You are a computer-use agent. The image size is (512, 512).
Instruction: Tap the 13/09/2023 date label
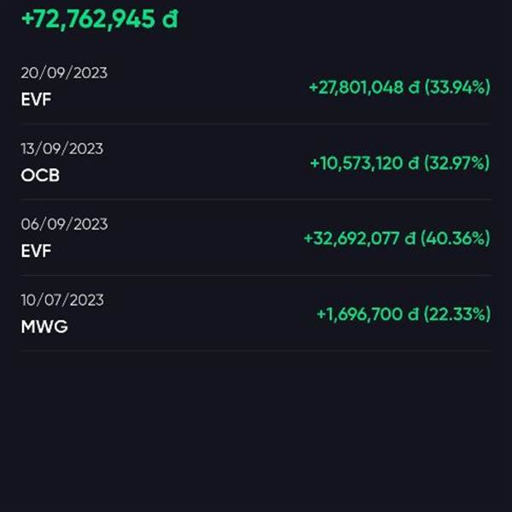tap(62, 148)
